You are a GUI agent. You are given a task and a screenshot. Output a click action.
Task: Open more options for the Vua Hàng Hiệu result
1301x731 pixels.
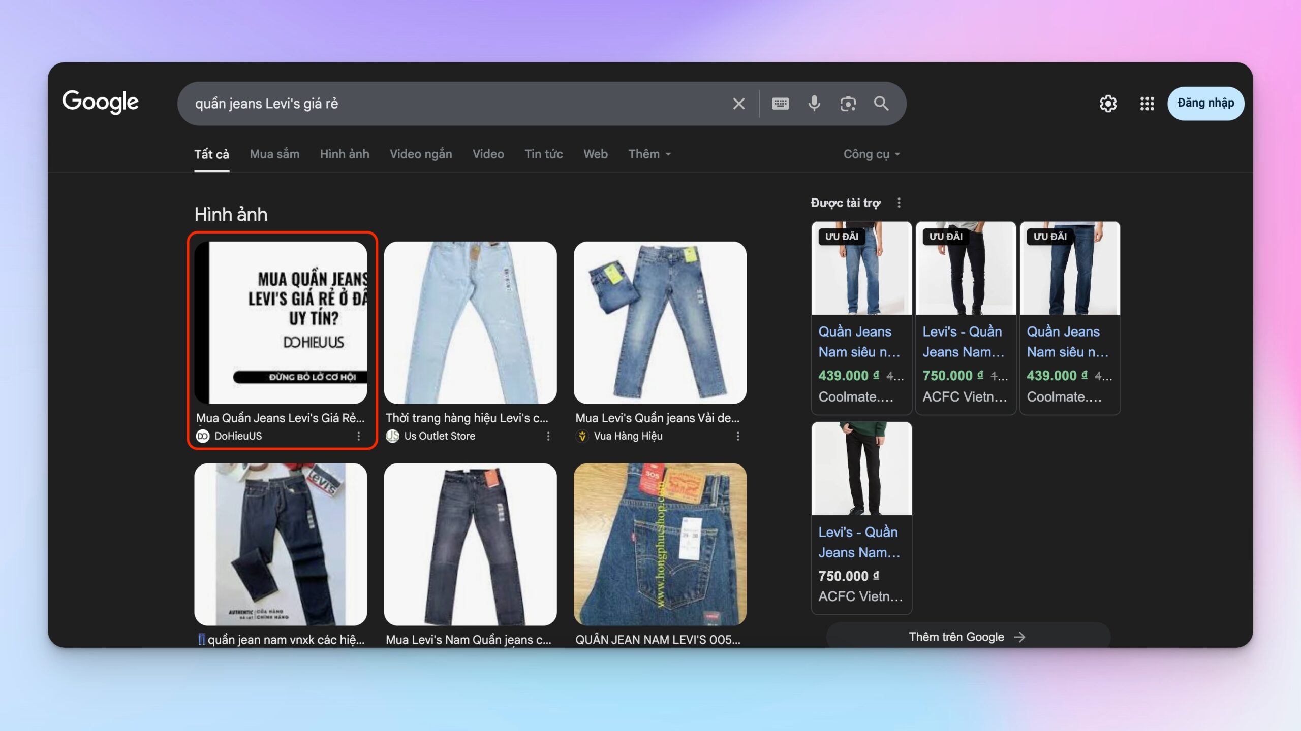738,436
